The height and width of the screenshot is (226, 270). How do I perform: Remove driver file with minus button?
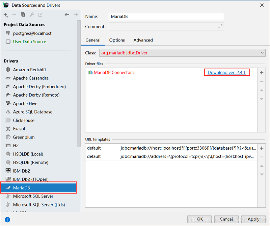coord(262,81)
